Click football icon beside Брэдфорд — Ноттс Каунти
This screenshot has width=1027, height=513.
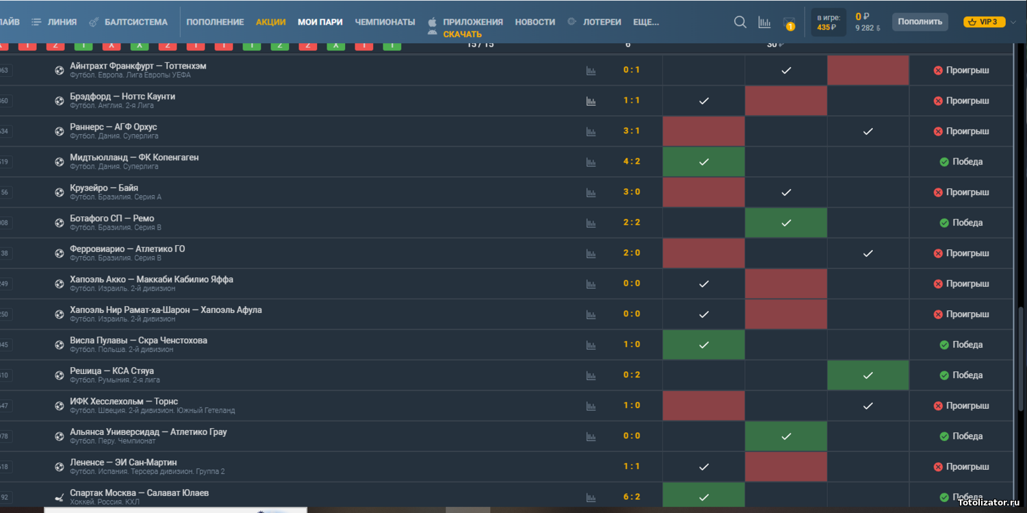60,101
